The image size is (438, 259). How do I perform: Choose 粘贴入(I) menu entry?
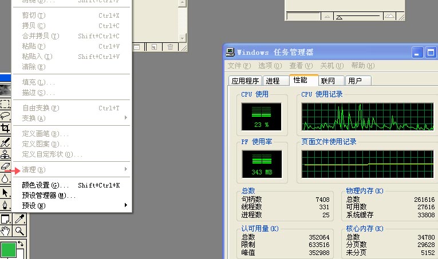72,57
